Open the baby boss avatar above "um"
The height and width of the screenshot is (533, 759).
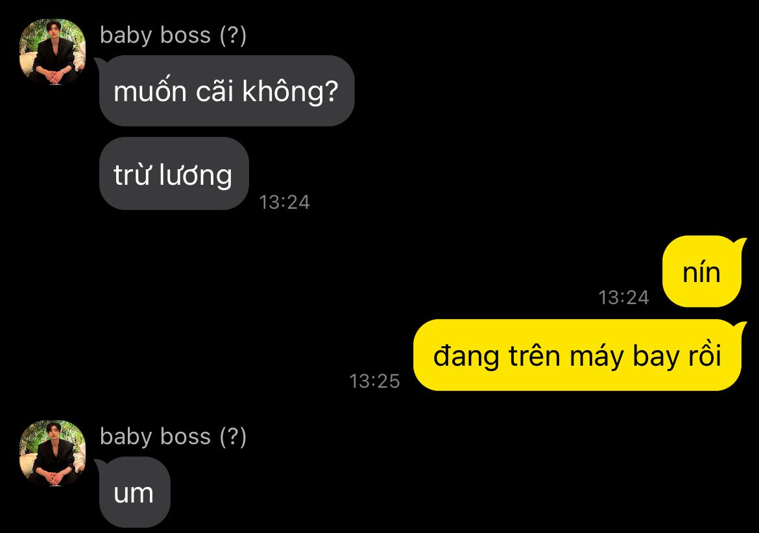[53, 453]
